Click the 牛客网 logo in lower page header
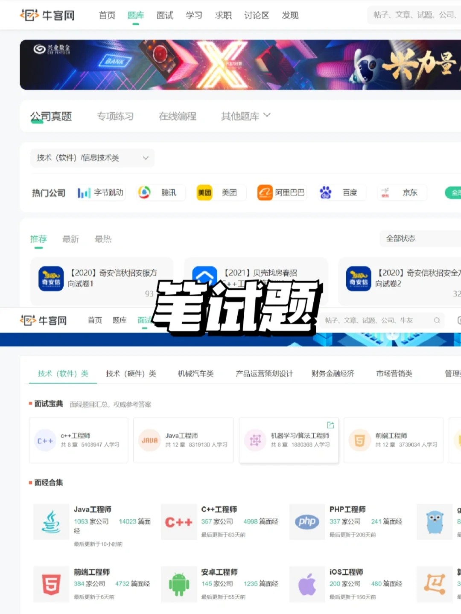This screenshot has width=461, height=614. [44, 320]
